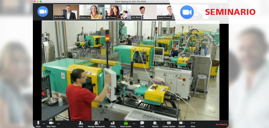Click End Meeting

tap(221, 124)
